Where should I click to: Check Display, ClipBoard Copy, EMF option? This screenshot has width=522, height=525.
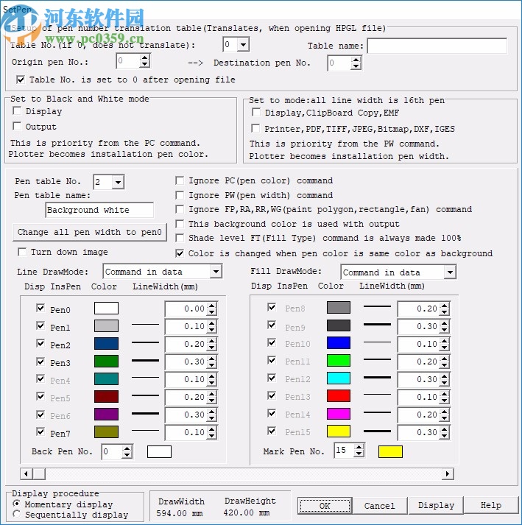255,112
